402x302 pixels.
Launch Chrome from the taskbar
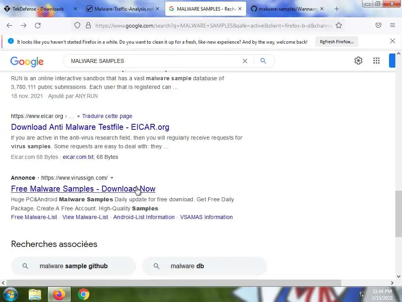[84, 294]
